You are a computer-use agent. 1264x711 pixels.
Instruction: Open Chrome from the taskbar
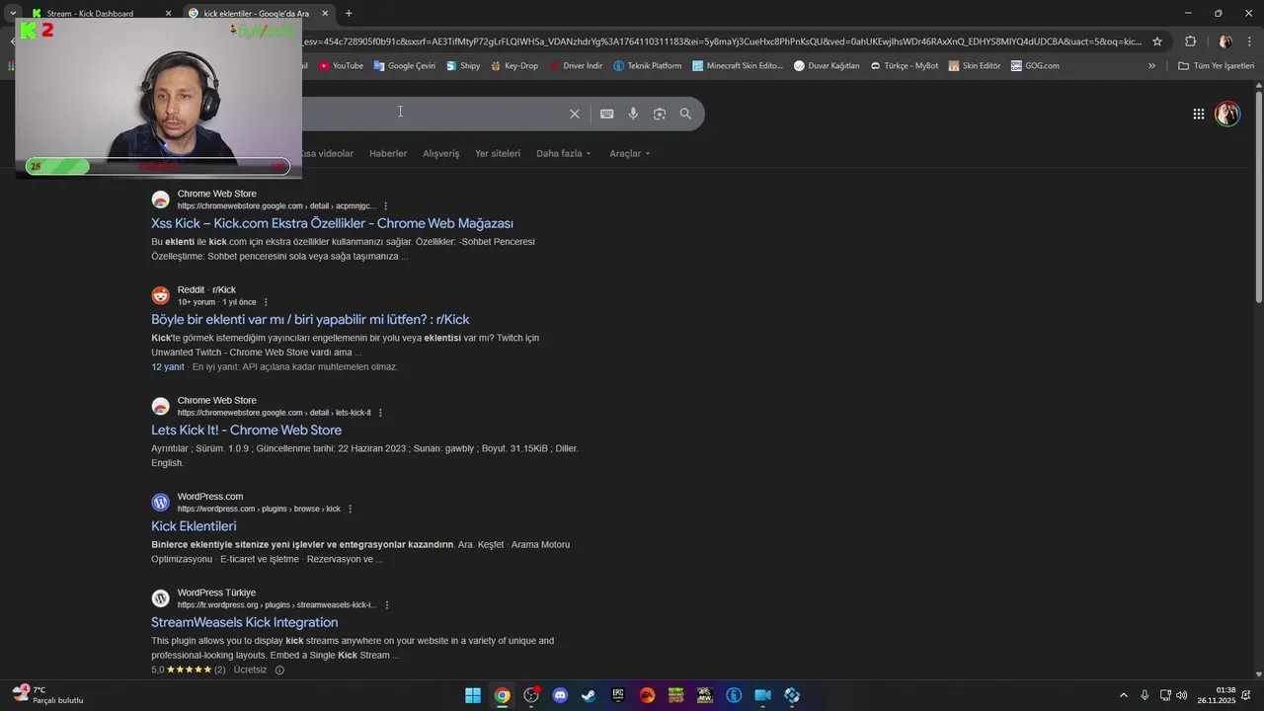[502, 695]
